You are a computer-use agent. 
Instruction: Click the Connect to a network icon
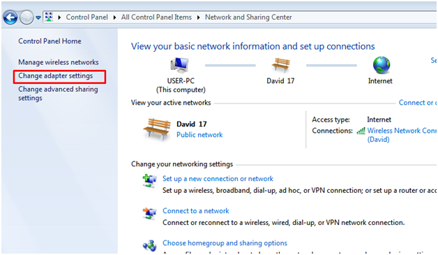click(149, 214)
